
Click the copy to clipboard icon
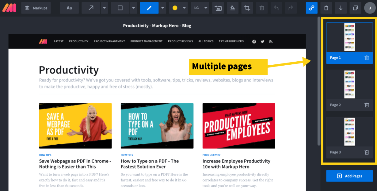326,8
